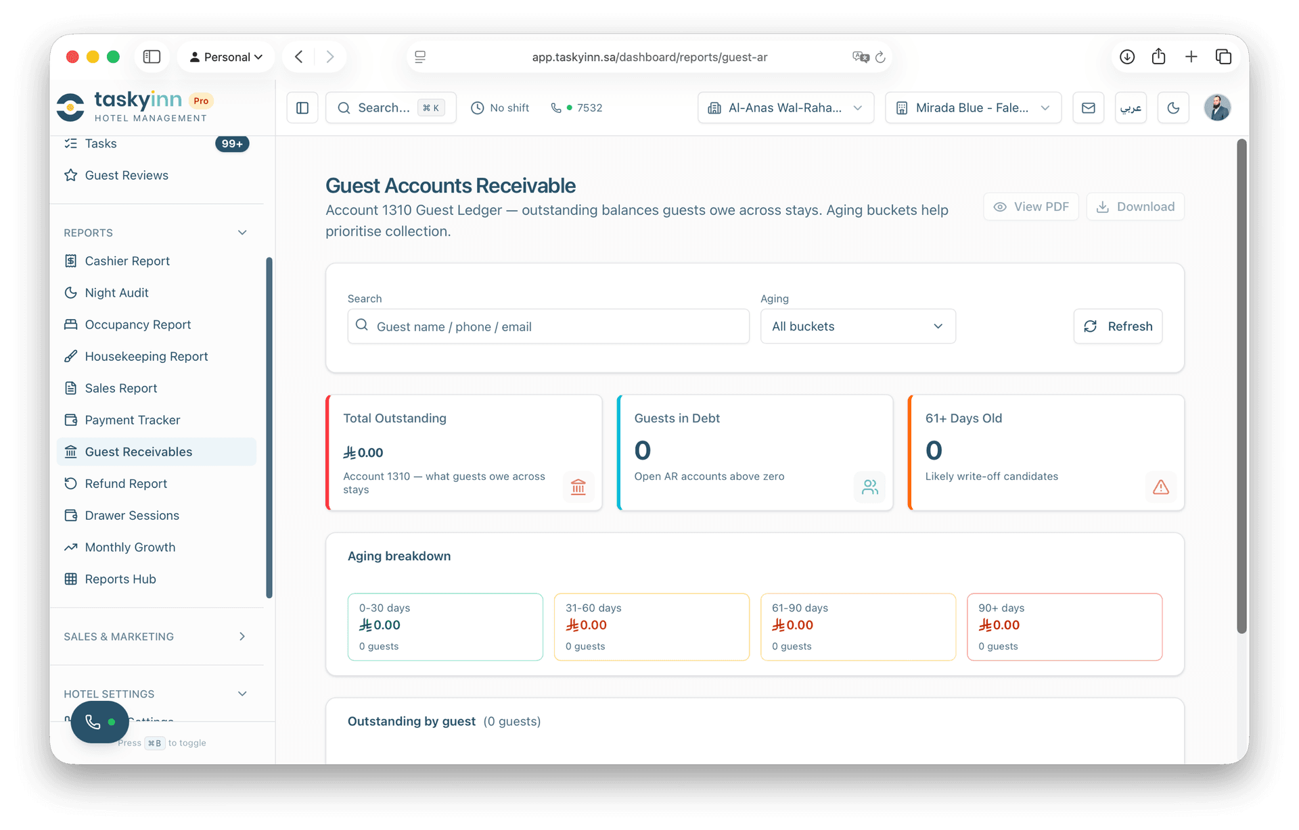Click the Refresh button

click(x=1118, y=326)
